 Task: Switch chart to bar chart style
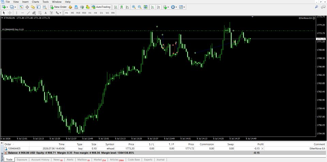116,7
